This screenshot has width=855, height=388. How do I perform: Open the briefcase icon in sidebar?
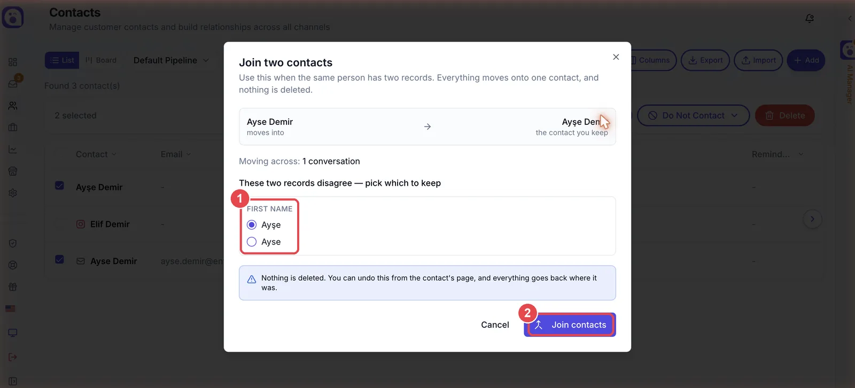13,128
